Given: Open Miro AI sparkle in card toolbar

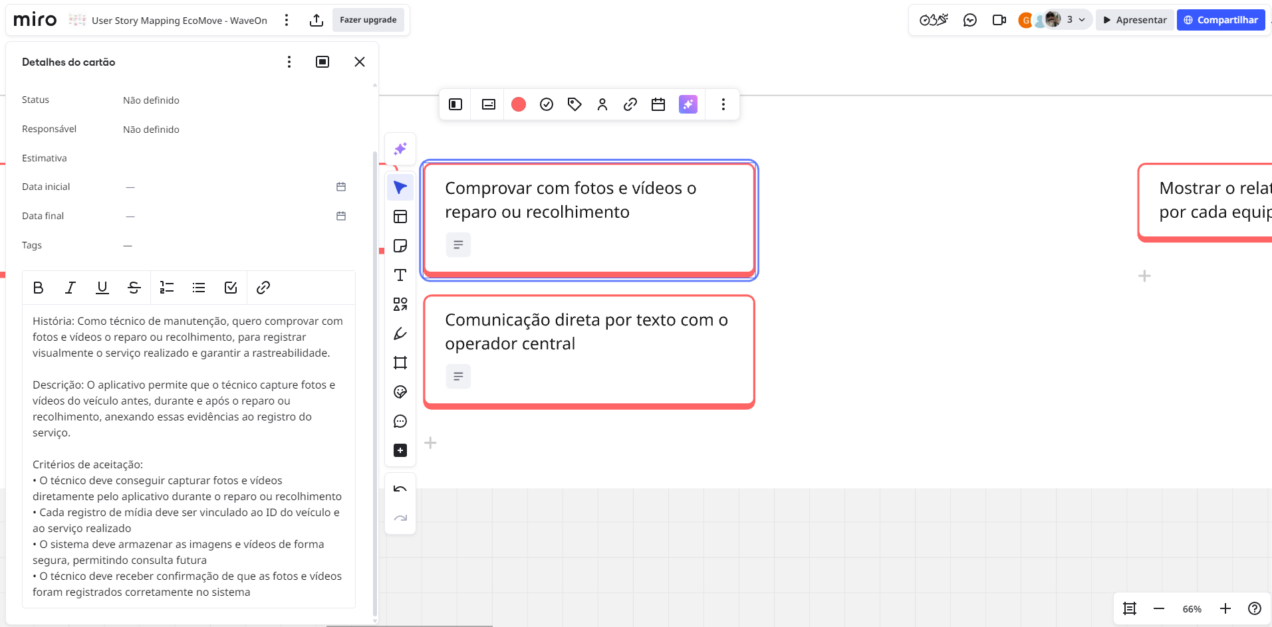Looking at the screenshot, I should tap(688, 104).
